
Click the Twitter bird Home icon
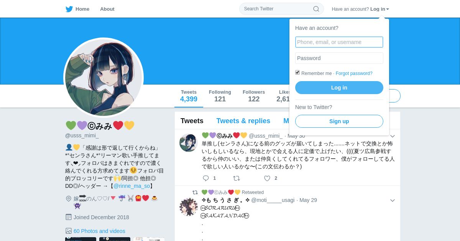click(x=69, y=9)
